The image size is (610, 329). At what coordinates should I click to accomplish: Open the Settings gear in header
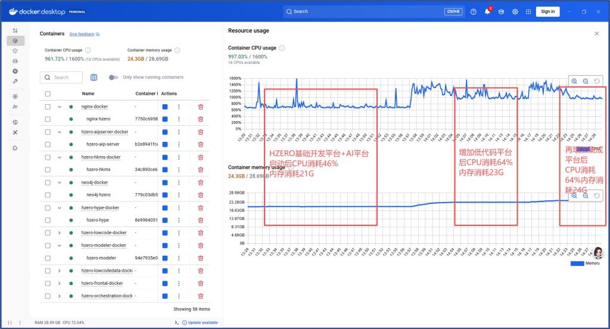click(515, 11)
